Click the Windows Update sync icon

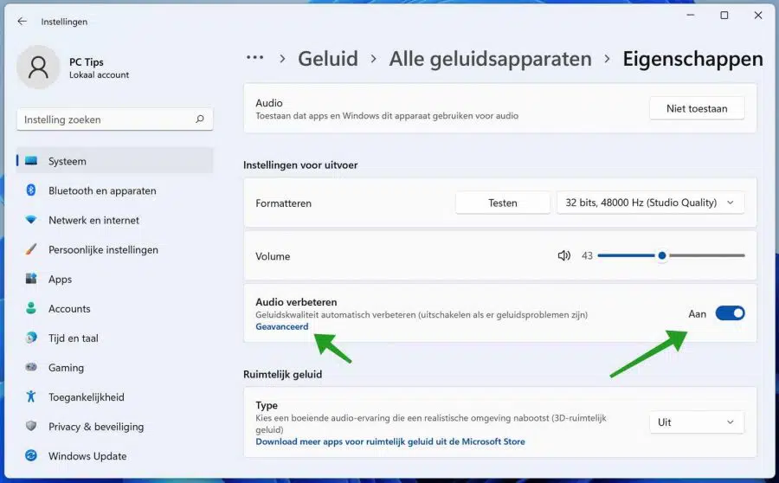click(x=31, y=455)
